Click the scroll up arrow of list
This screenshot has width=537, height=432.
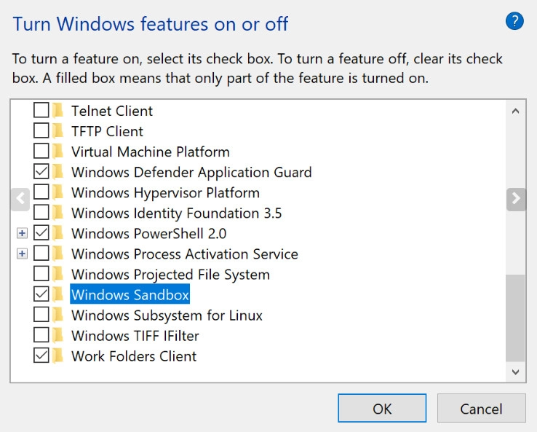pos(515,111)
